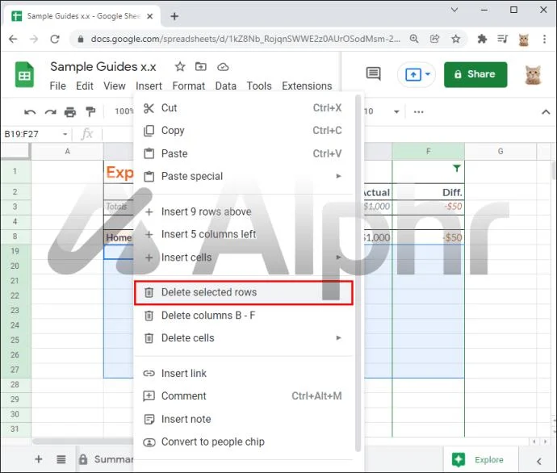Open the comment history icon
The height and width of the screenshot is (473, 557).
[x=373, y=74]
